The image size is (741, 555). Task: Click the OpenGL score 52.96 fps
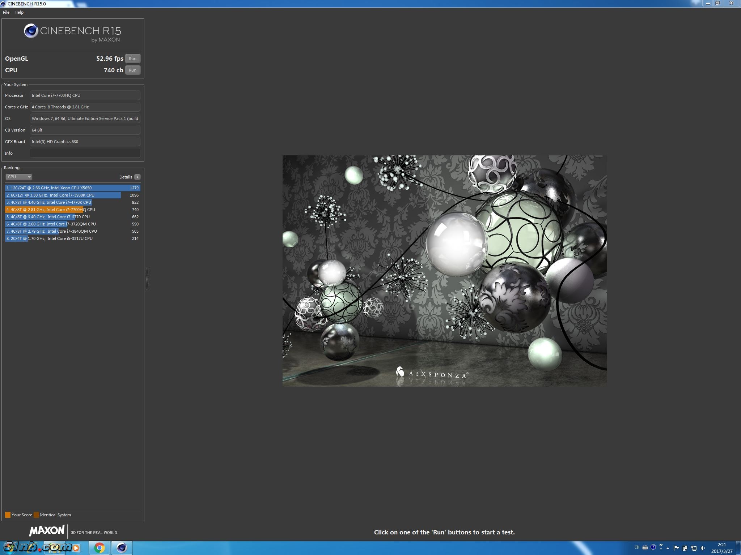pos(110,59)
